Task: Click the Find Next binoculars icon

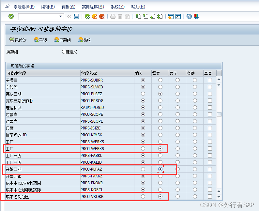Action: pyautogui.click(x=127, y=16)
